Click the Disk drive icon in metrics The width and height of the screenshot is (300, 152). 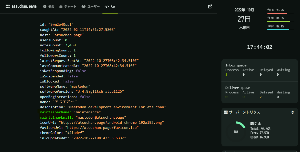252,124
